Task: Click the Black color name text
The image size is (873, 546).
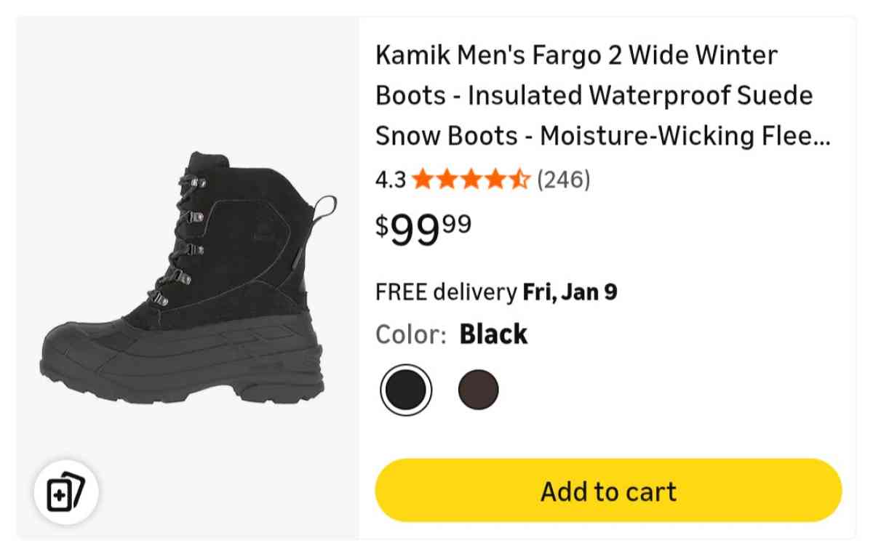Action: click(494, 334)
